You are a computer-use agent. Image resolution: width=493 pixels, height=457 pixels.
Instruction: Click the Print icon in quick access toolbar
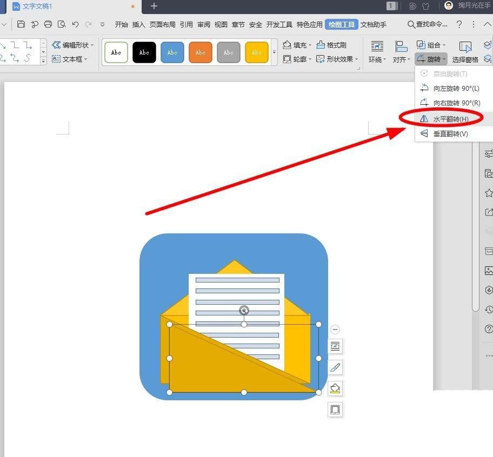(x=48, y=24)
